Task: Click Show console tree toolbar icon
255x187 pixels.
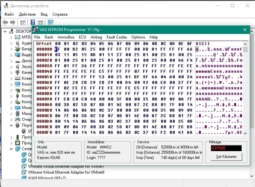Action: (x=23, y=23)
